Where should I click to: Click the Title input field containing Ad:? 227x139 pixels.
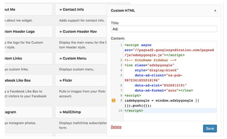(164, 29)
